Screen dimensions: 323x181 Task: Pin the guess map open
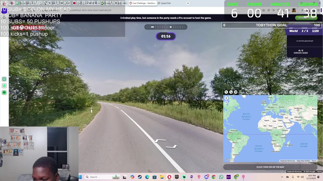(236, 92)
